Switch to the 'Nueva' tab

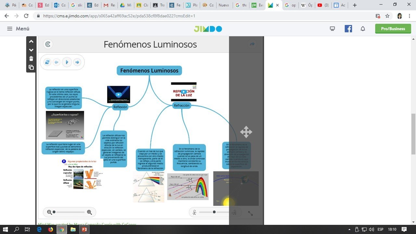click(224, 5)
